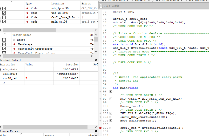The width and height of the screenshot is (209, 136).
Task: Expand the uds_state watch expression
Action: click(x=1, y=69)
